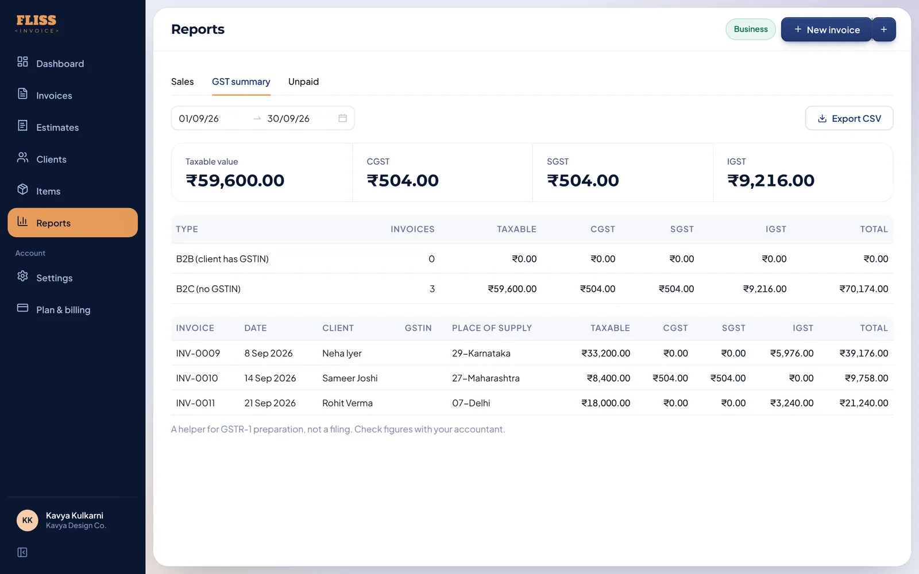Click the IGST ₹9,216.00 summary card
This screenshot has height=574, width=919.
click(x=802, y=173)
